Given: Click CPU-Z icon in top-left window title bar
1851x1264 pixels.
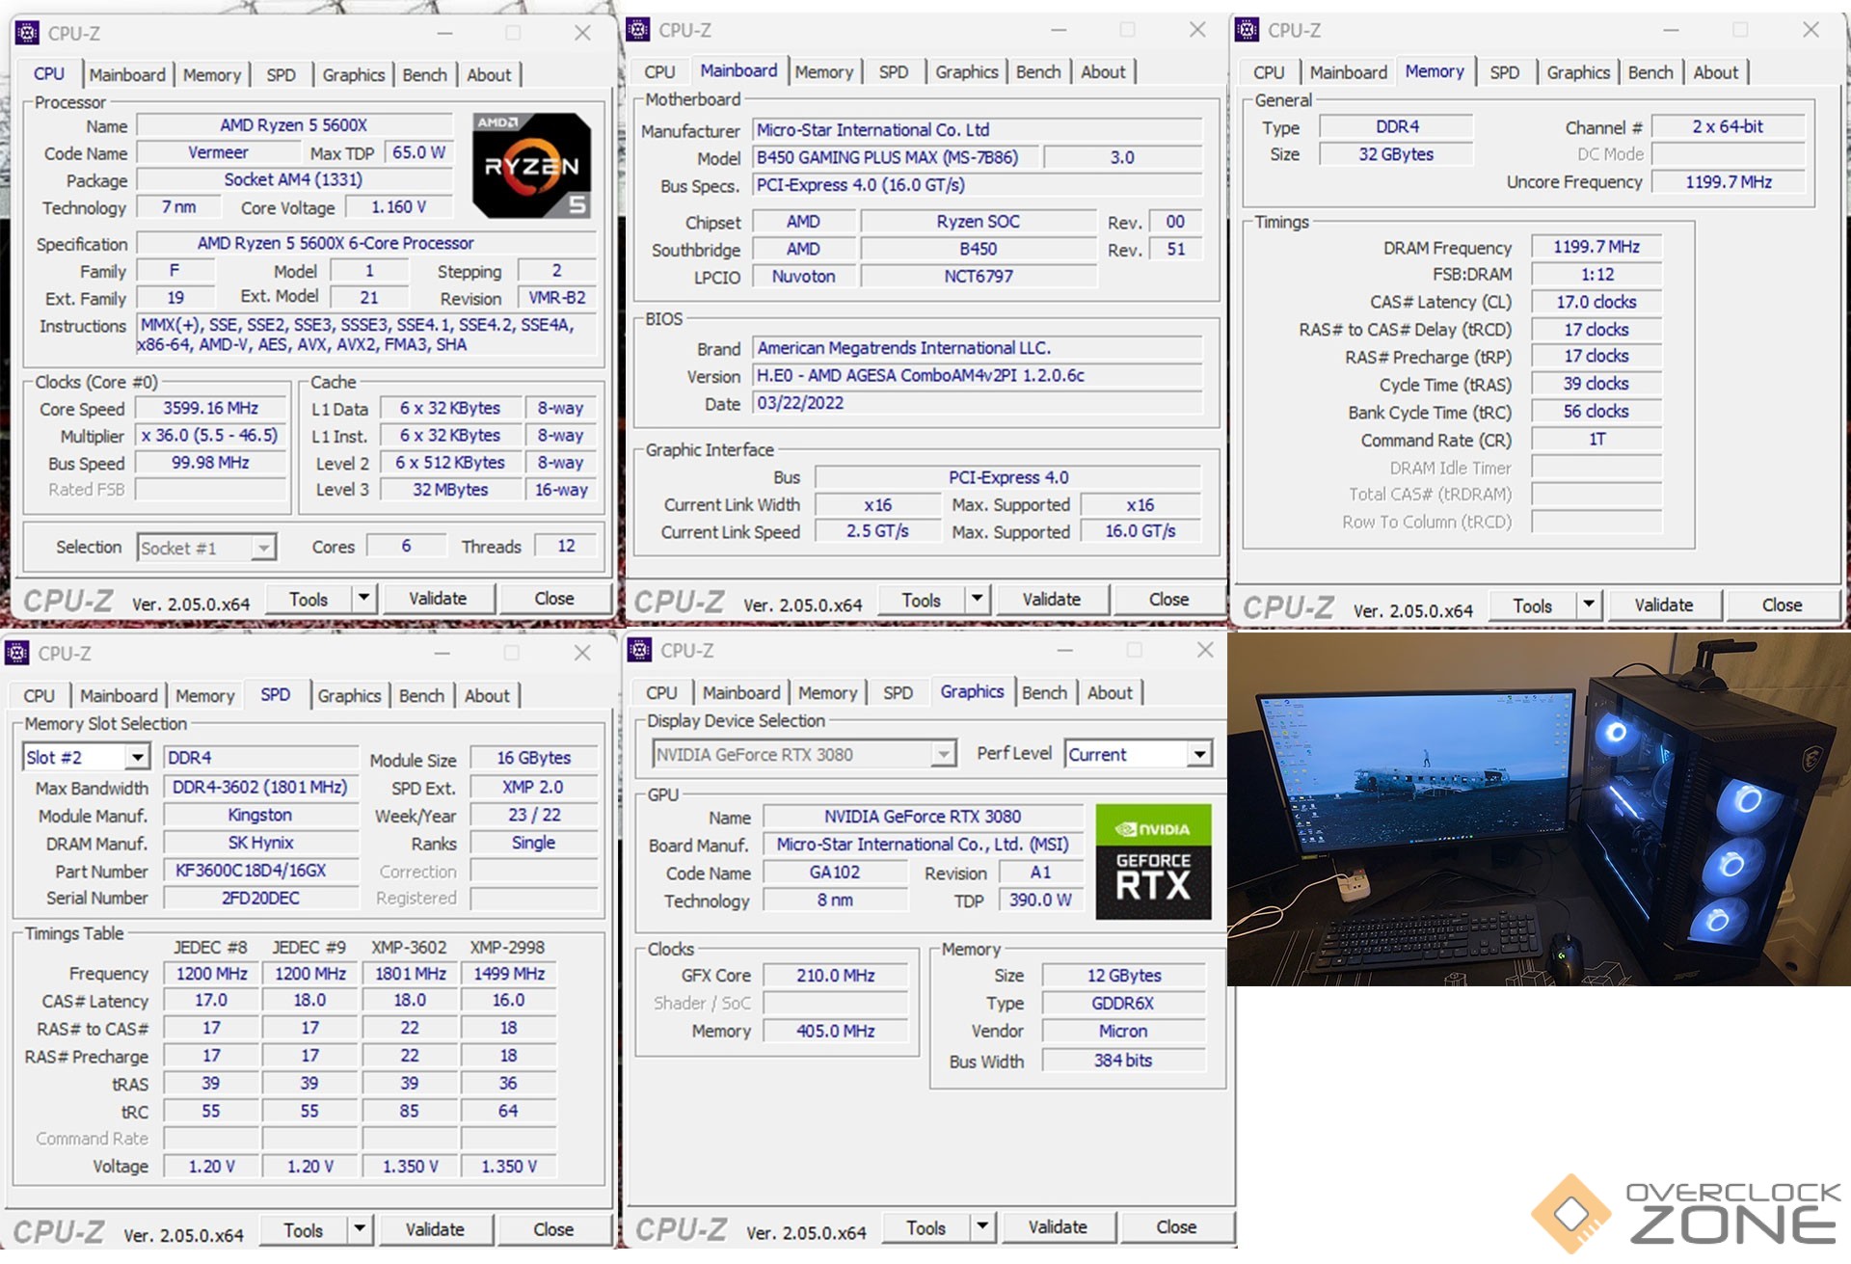Looking at the screenshot, I should click(x=27, y=33).
